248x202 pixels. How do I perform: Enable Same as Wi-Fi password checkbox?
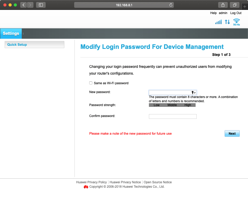[91, 83]
